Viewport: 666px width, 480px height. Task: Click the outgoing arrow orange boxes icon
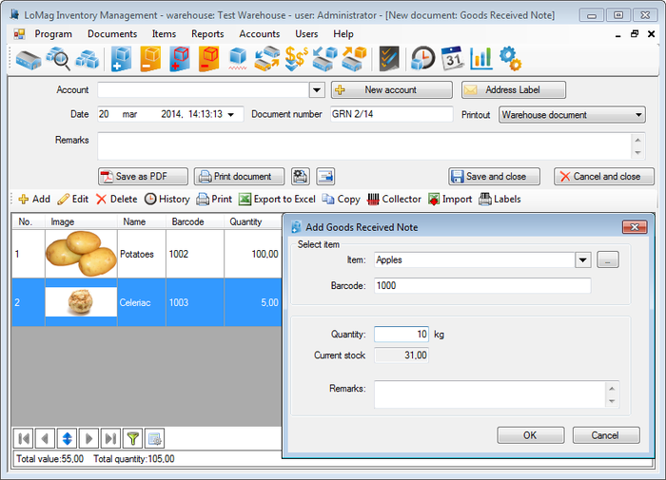click(x=354, y=59)
